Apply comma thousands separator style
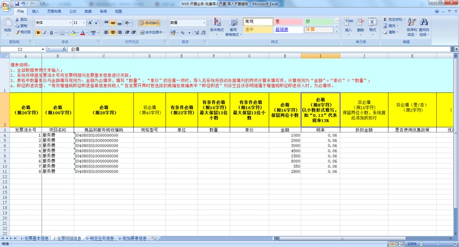The width and height of the screenshot is (459, 247). [x=189, y=32]
